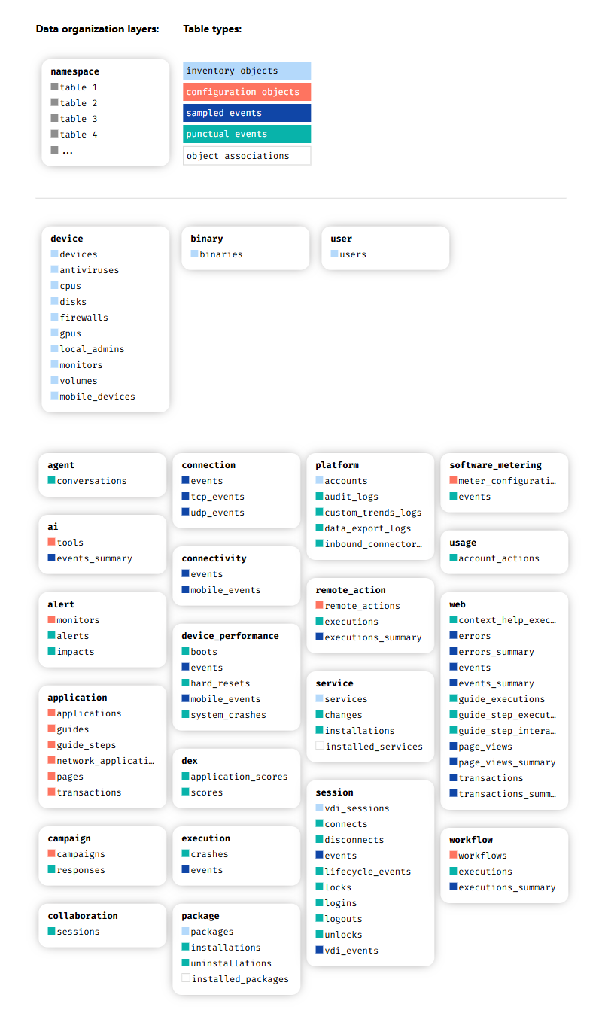602x1010 pixels.
Task: Click the red square beside campaigns
Action: [x=51, y=854]
